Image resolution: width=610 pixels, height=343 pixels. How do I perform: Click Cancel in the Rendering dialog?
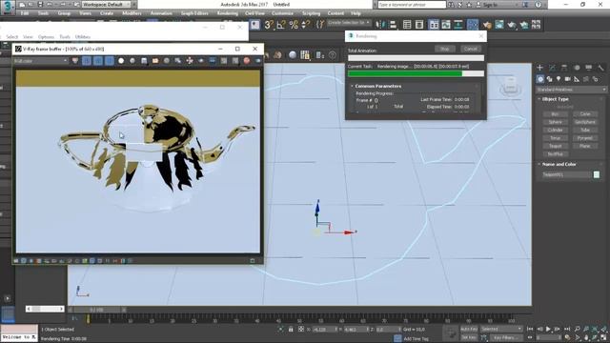(x=471, y=49)
